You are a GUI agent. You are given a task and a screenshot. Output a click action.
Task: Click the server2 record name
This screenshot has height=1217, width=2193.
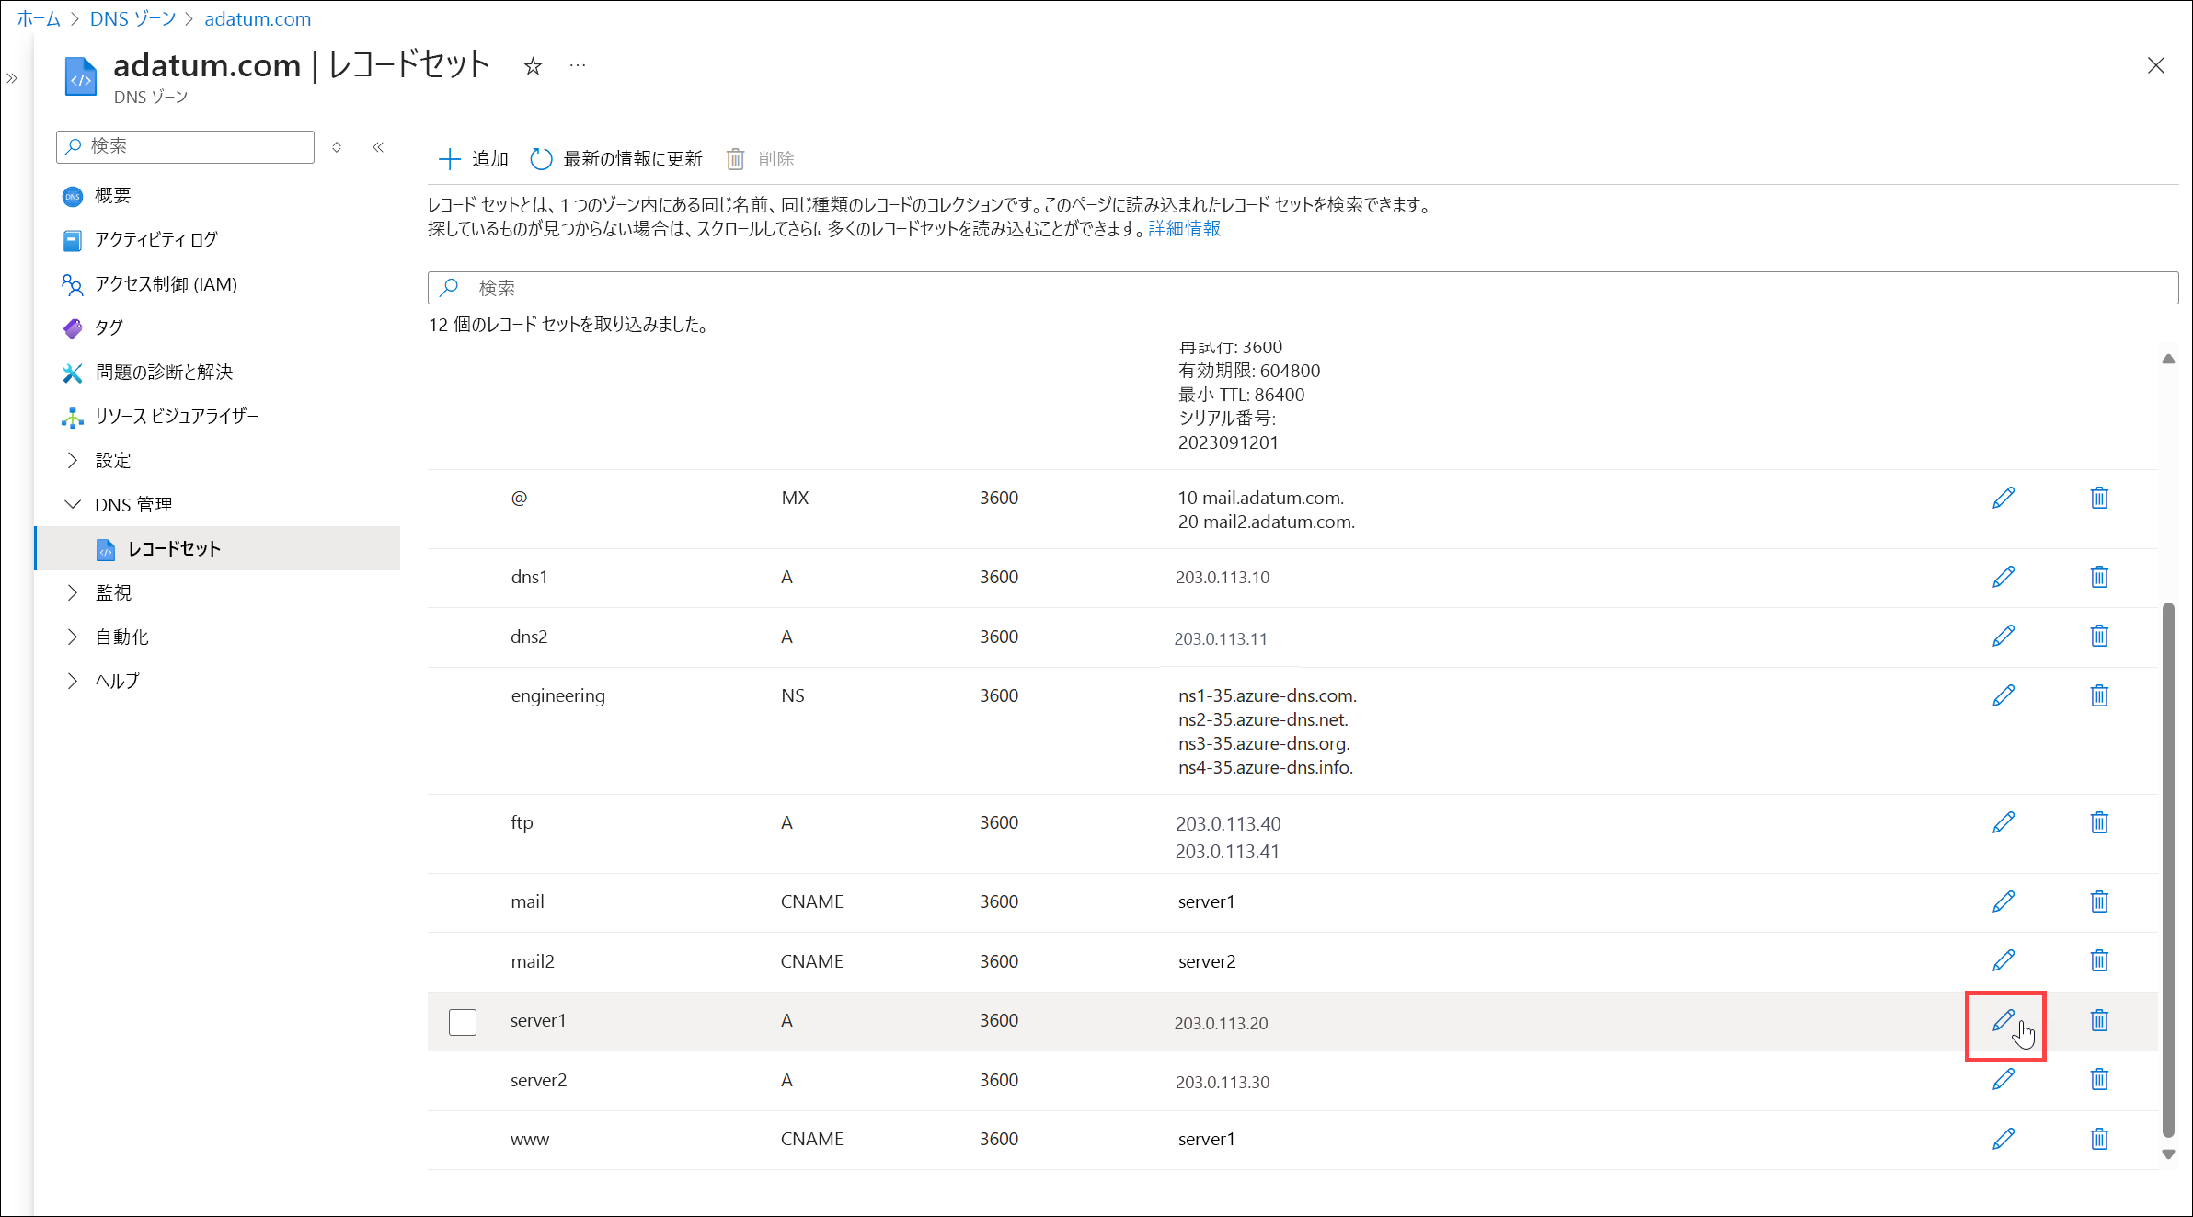538,1080
